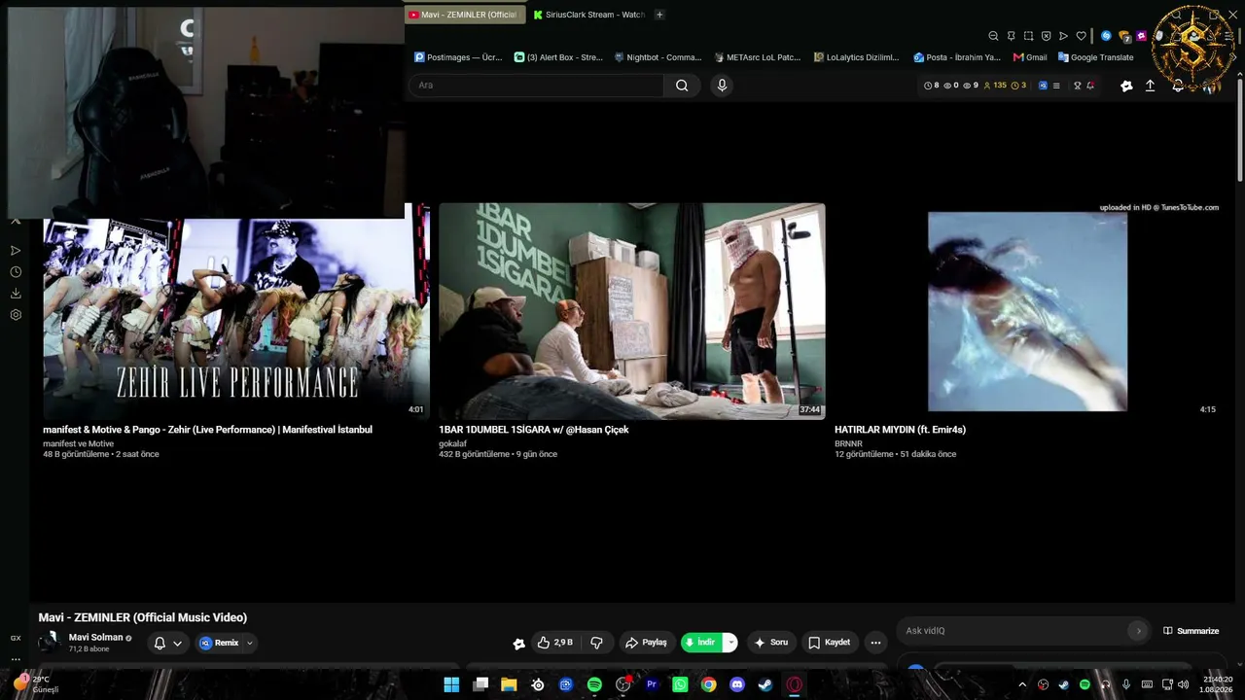This screenshot has height=700, width=1245.
Task: Dislike the video with thumbs-down button
Action: [596, 643]
